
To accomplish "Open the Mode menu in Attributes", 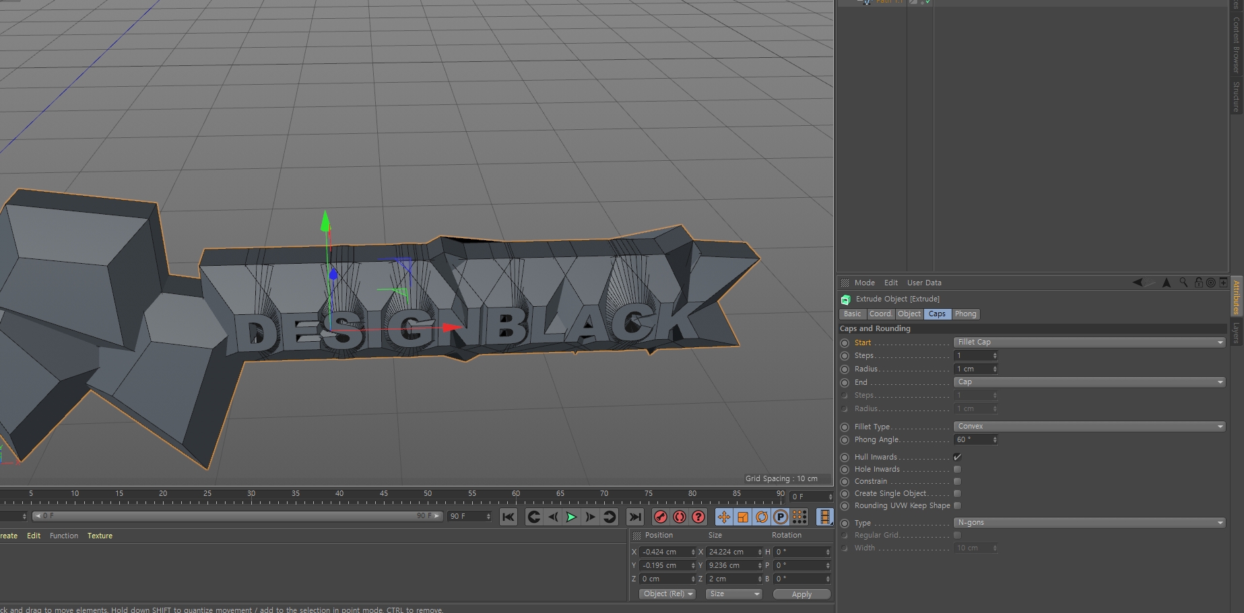I will (865, 283).
